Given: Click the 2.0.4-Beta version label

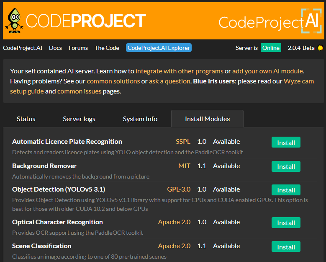Looking at the screenshot, I should 301,48.
